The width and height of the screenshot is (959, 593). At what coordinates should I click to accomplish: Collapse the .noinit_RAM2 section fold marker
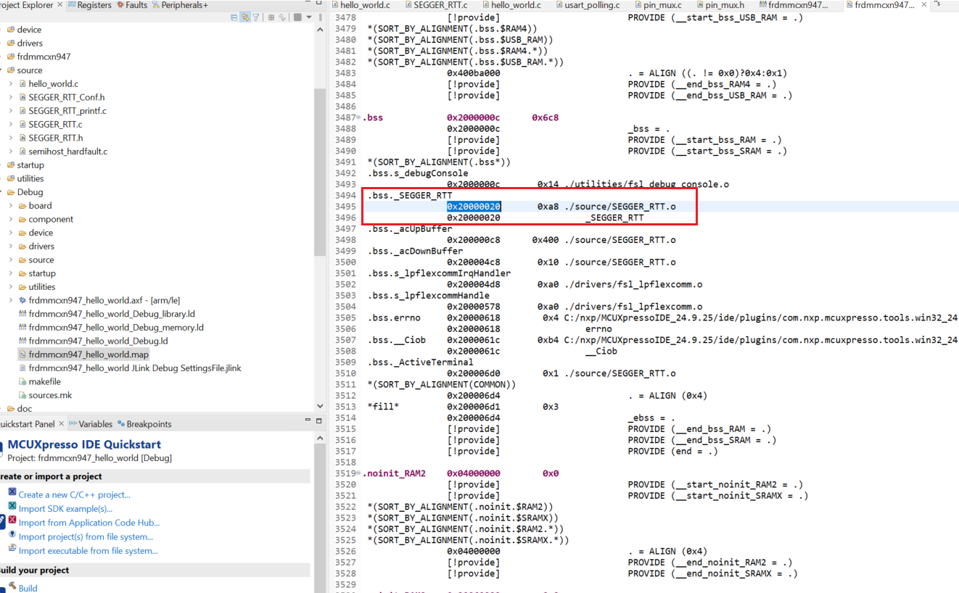[358, 473]
